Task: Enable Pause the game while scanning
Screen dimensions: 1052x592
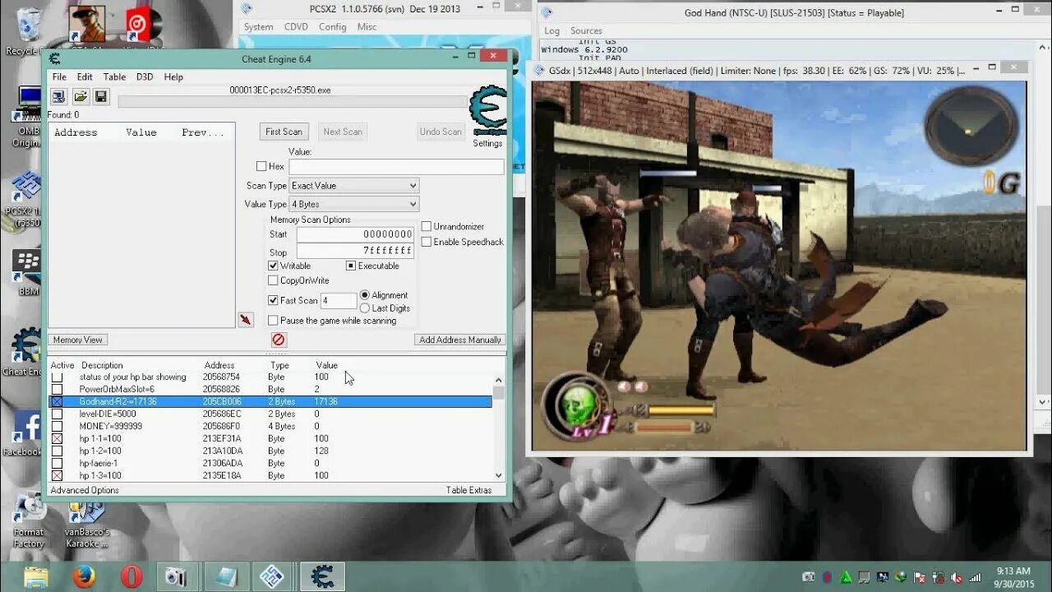Action: tap(273, 321)
